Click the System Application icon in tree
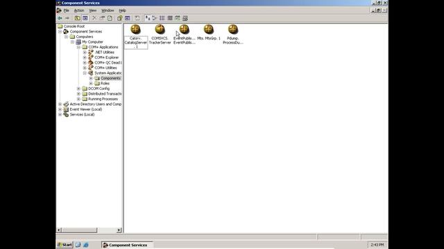Screen dimensions: 444x249 point(91,73)
